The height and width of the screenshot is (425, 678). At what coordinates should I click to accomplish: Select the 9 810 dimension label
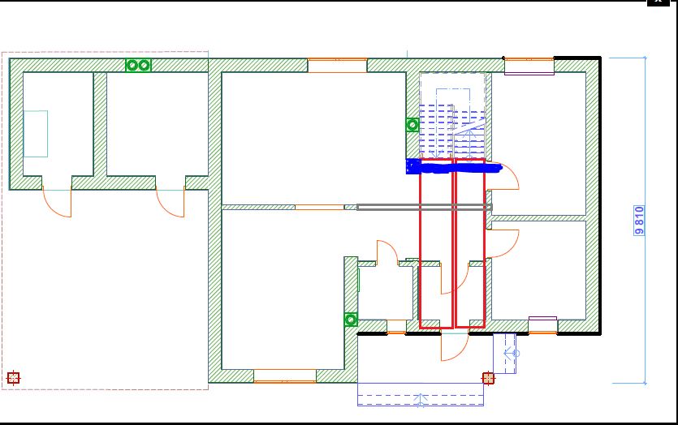point(639,221)
